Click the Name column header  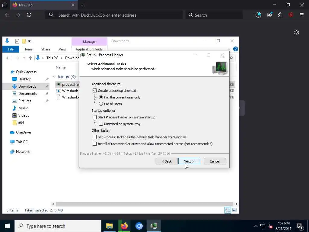click(60, 67)
